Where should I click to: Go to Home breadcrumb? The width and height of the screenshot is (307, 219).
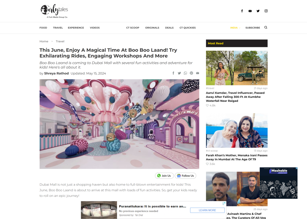(44, 41)
